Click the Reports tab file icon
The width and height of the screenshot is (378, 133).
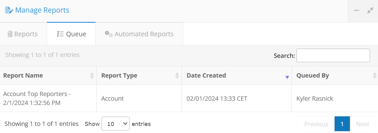pyautogui.click(x=10, y=34)
